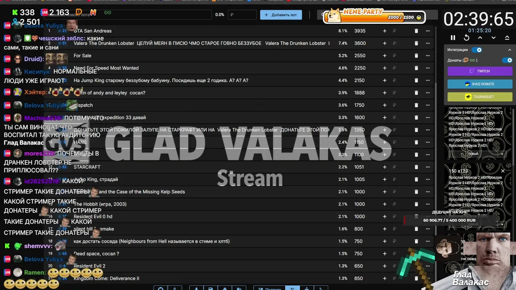Click plus on the Dead space row

click(x=385, y=254)
